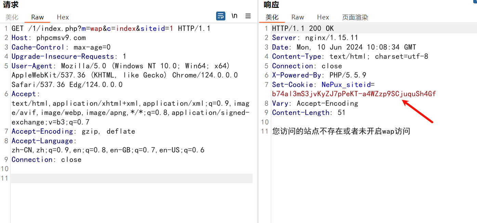Click the GET request line text
The image size is (477, 223).
[111, 28]
